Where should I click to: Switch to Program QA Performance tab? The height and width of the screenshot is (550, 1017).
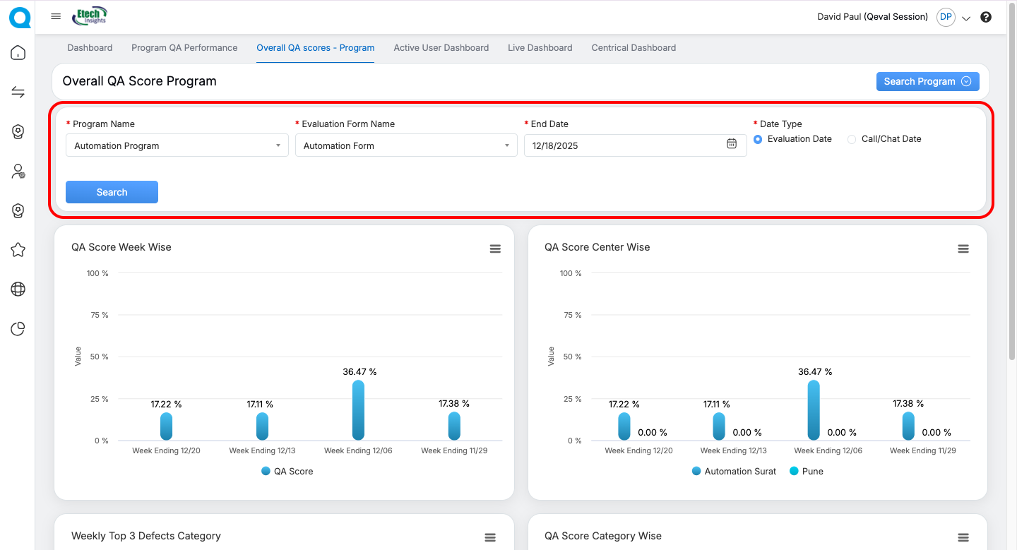(184, 48)
